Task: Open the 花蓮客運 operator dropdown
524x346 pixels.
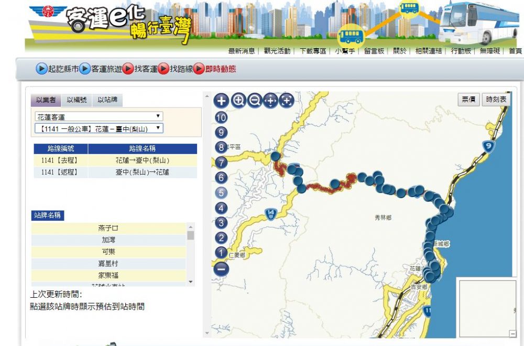Action: pyautogui.click(x=99, y=116)
